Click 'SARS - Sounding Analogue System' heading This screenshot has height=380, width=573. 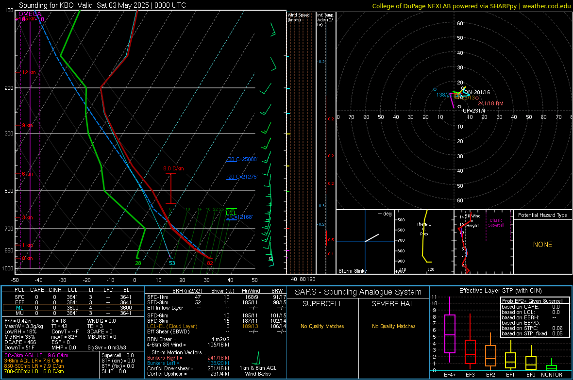pyautogui.click(x=358, y=292)
